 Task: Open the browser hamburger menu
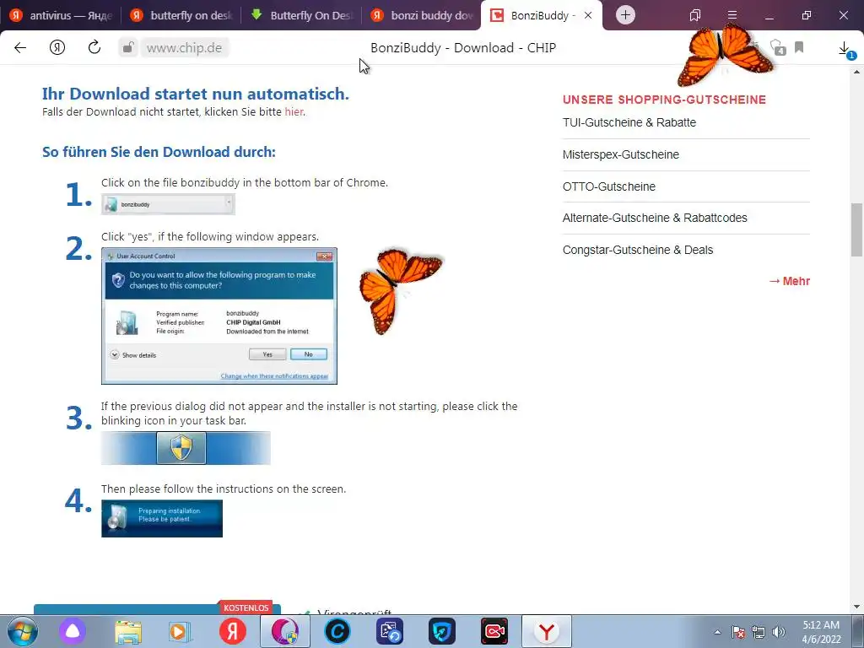(732, 15)
